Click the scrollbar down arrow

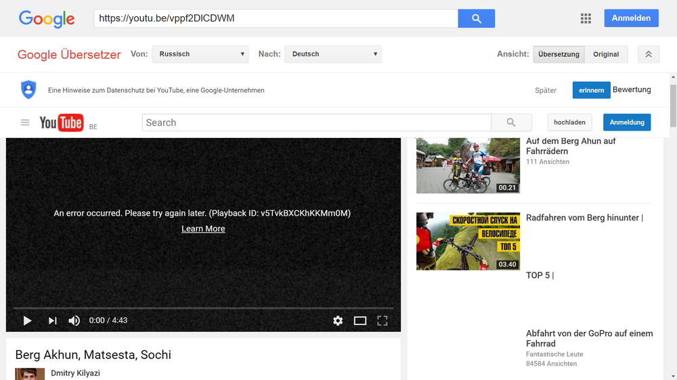(x=673, y=377)
